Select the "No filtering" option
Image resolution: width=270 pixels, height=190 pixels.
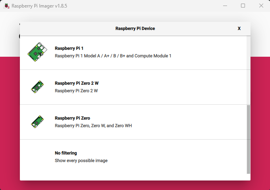click(66, 153)
